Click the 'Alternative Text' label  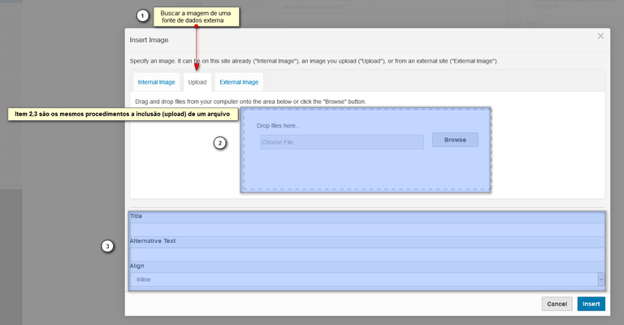(153, 241)
